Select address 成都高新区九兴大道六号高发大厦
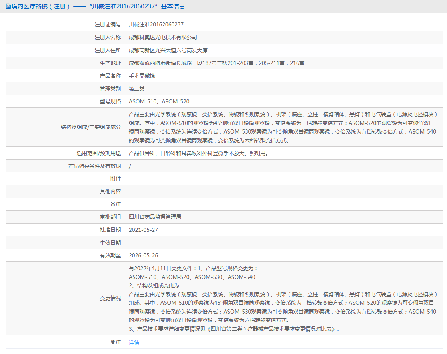 click(168, 50)
